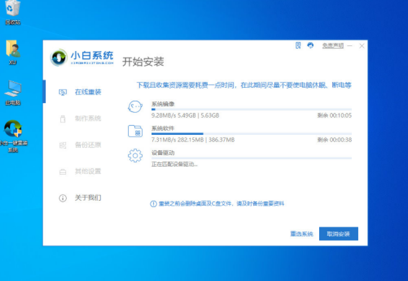This screenshot has width=408, height=281.
Task: Click the 重选系统 link
Action: point(302,234)
